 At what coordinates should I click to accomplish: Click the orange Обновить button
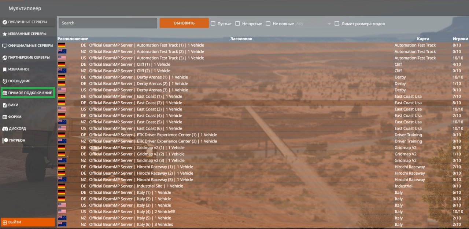point(184,23)
